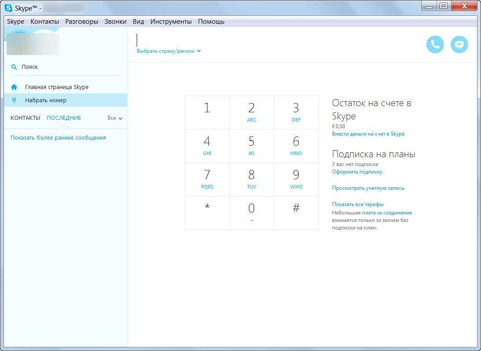Dial digit 1 on the keypad

click(207, 112)
